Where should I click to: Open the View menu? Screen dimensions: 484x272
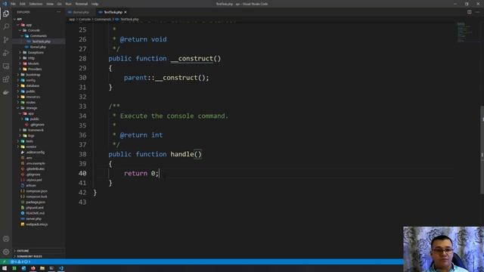[x=50, y=4]
